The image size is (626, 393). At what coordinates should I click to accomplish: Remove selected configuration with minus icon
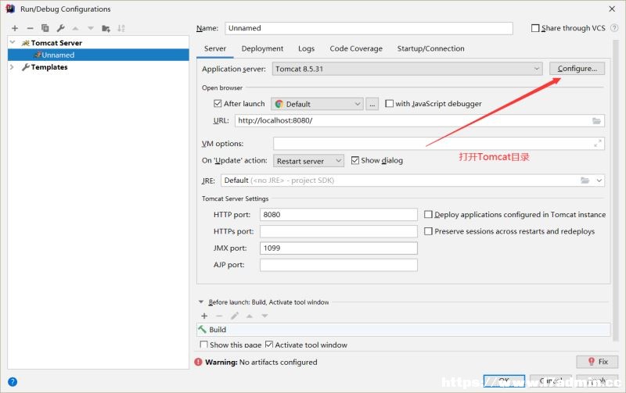point(30,28)
